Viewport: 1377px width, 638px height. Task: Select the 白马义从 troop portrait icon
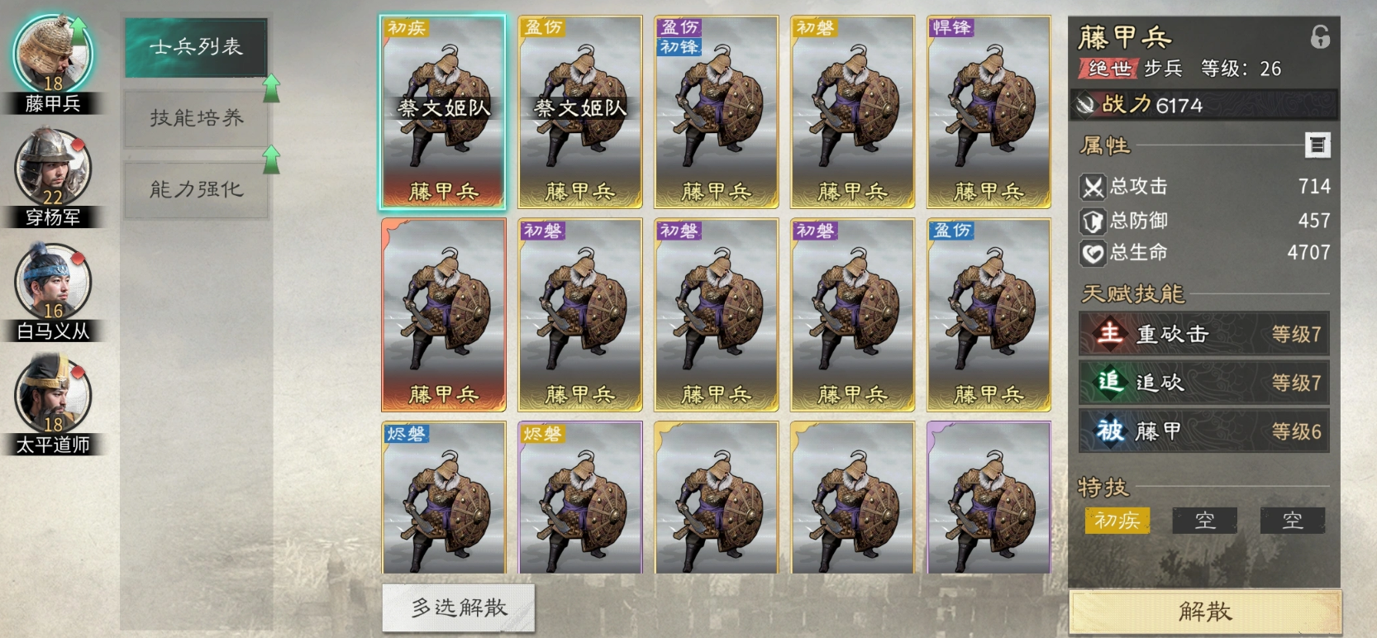point(53,282)
